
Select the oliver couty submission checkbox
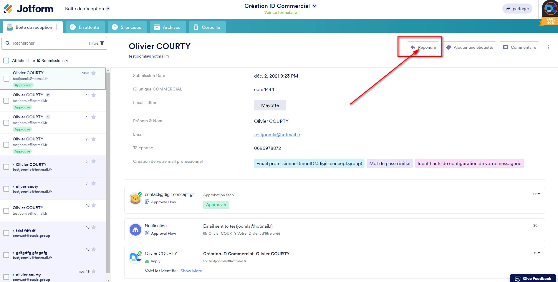pos(6,189)
